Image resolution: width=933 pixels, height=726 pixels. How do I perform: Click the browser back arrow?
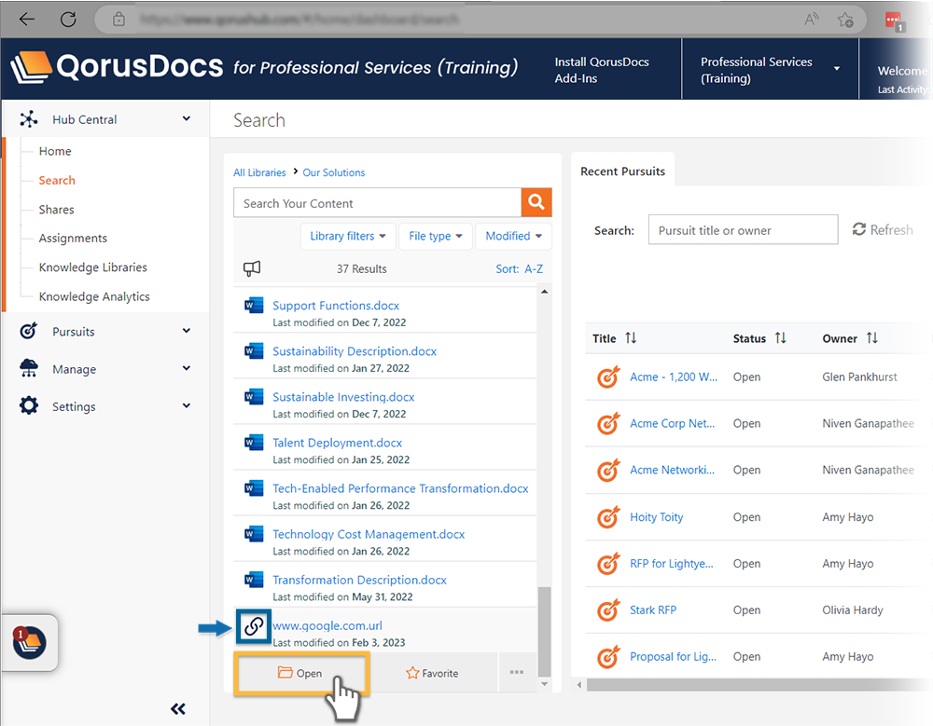click(x=27, y=19)
